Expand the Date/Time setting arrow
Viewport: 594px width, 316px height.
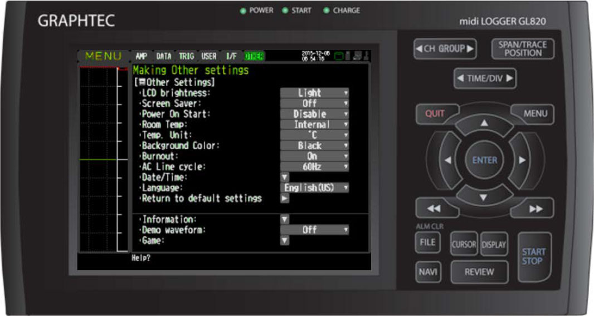[285, 177]
